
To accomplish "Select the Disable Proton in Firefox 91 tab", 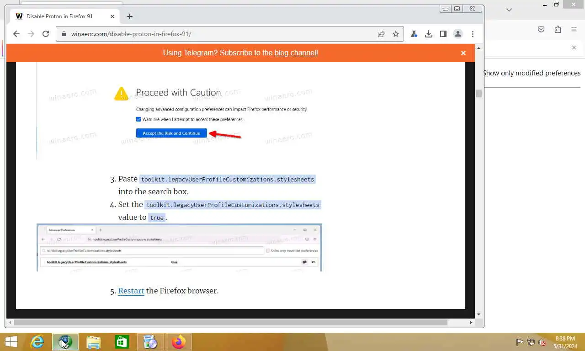I will (65, 16).
